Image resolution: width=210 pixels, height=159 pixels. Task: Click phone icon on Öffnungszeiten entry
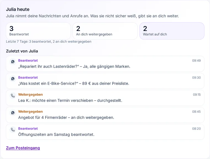pos(13,130)
